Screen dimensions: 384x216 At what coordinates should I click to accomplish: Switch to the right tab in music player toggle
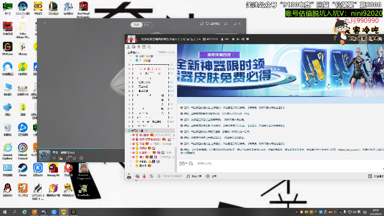147,25
